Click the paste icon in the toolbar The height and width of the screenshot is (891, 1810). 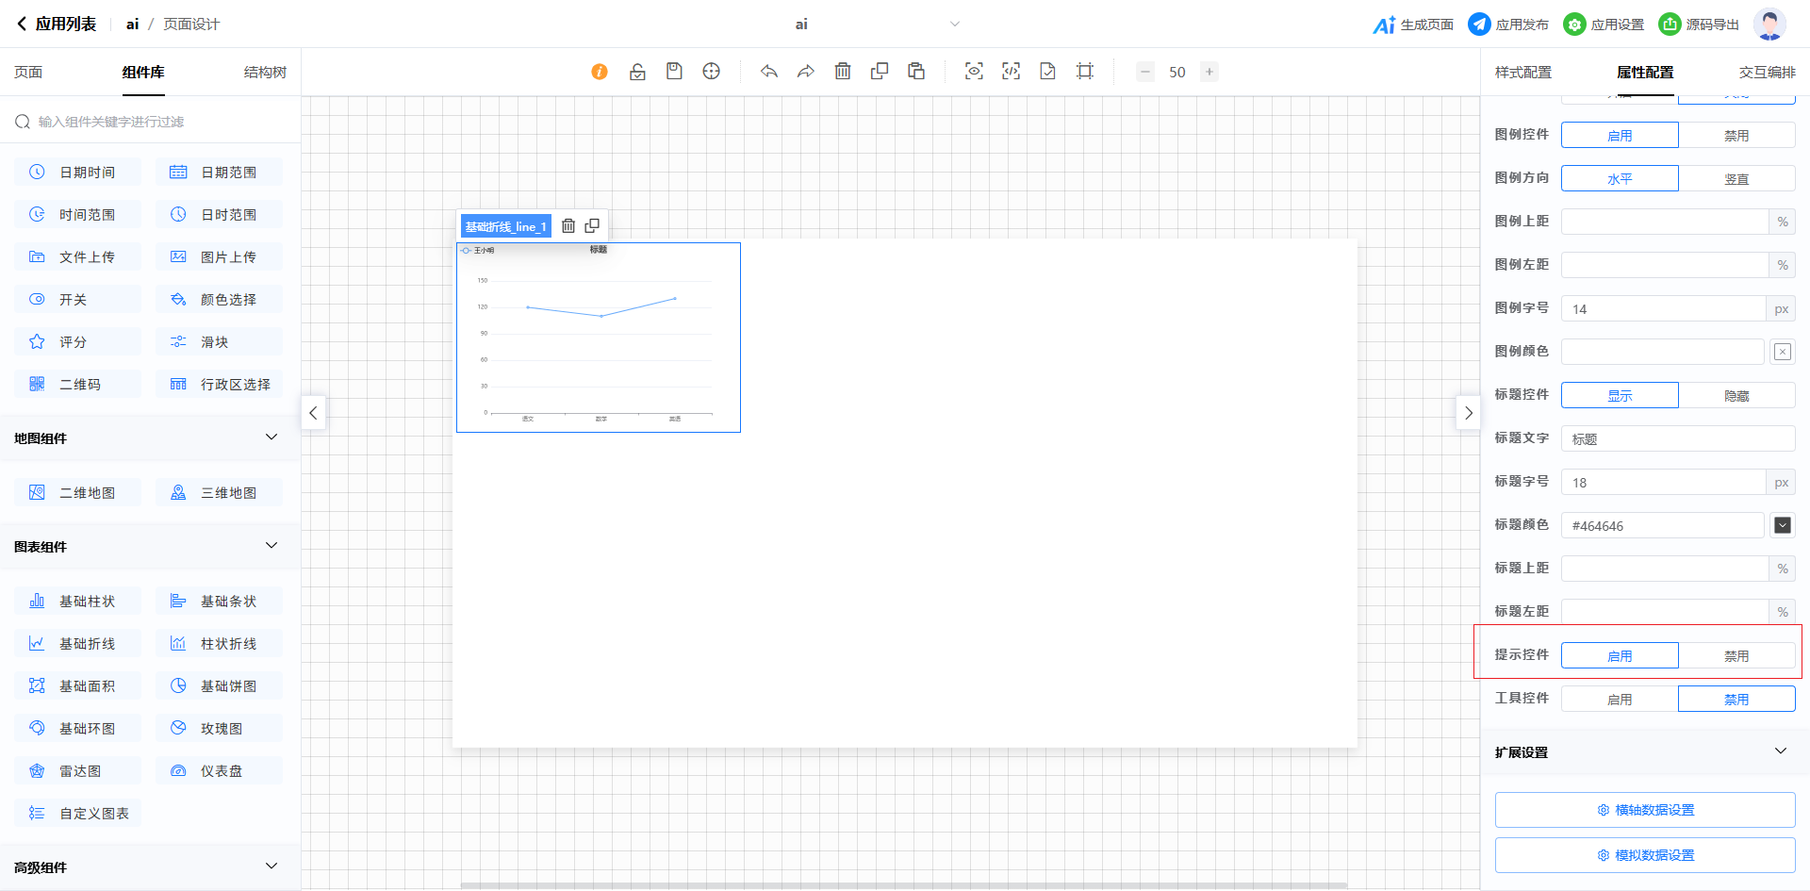click(x=916, y=72)
